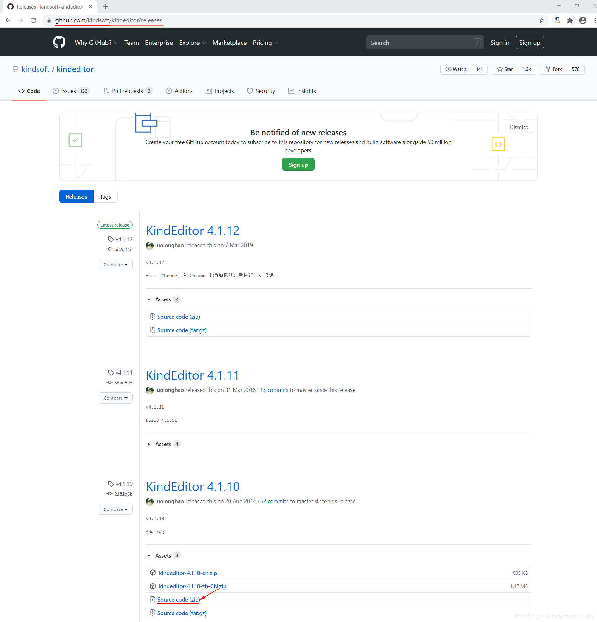Open commit 5fae5df

123,382
